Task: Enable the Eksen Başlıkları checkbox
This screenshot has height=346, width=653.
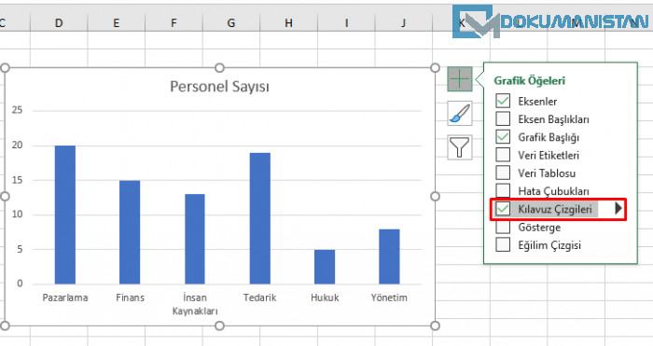Action: [x=503, y=119]
